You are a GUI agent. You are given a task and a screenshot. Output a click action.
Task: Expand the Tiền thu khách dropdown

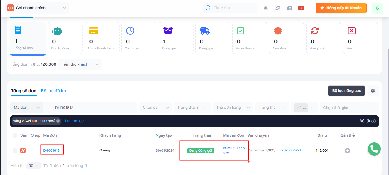tap(80, 64)
